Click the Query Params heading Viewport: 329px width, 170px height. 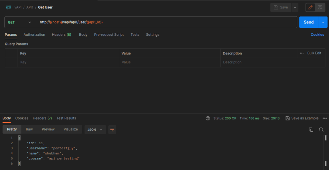pyautogui.click(x=16, y=44)
